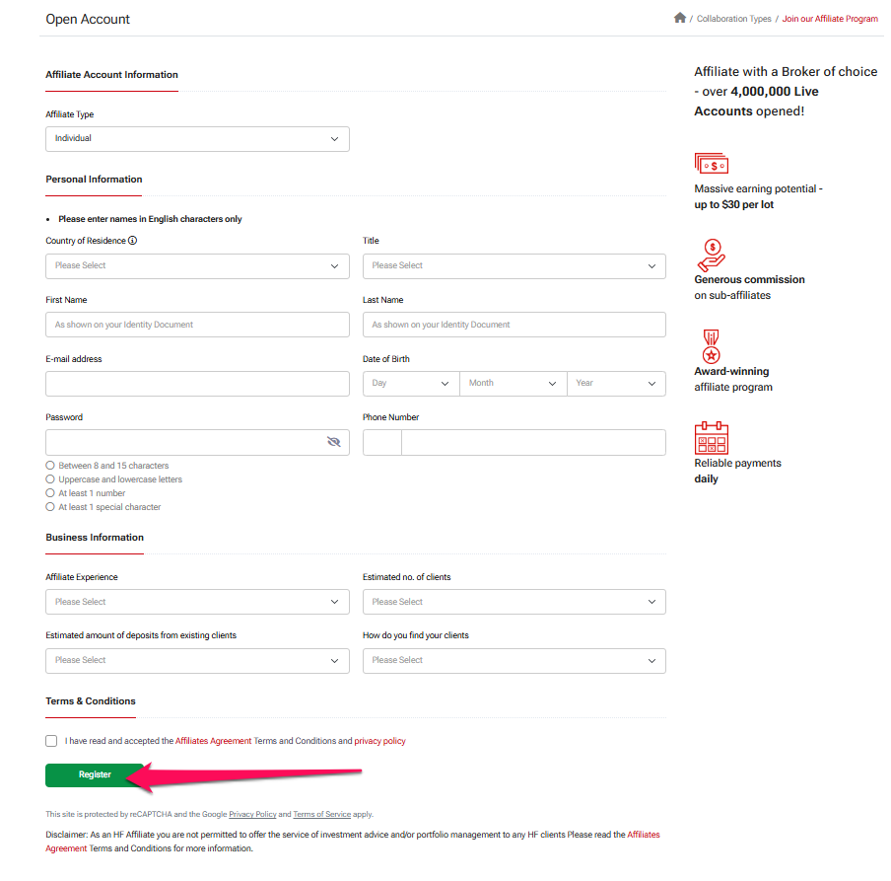Click the reliable payments calendar icon
Viewport: 891px width, 881px height.
click(x=712, y=437)
